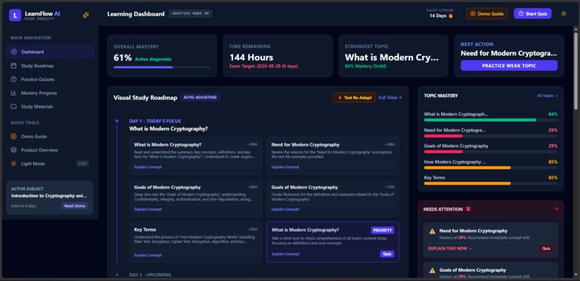The width and height of the screenshot is (580, 281).
Task: Click the LearnFlow AI logo icon
Action: [x=15, y=15]
